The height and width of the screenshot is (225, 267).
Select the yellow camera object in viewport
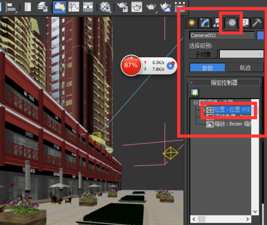click(171, 153)
